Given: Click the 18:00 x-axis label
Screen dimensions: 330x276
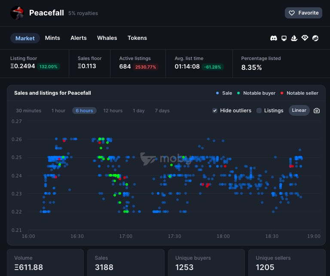Looking at the screenshot, I should pyautogui.click(x=223, y=236).
